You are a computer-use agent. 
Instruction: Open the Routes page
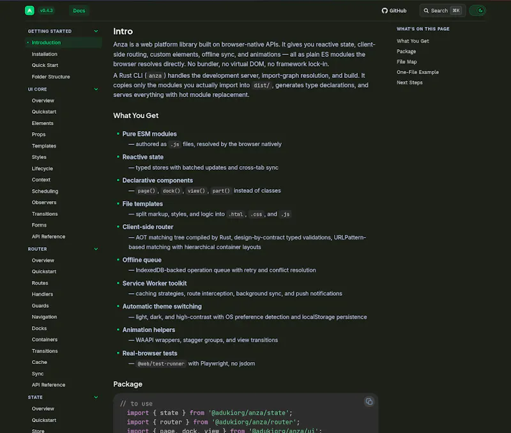point(40,283)
